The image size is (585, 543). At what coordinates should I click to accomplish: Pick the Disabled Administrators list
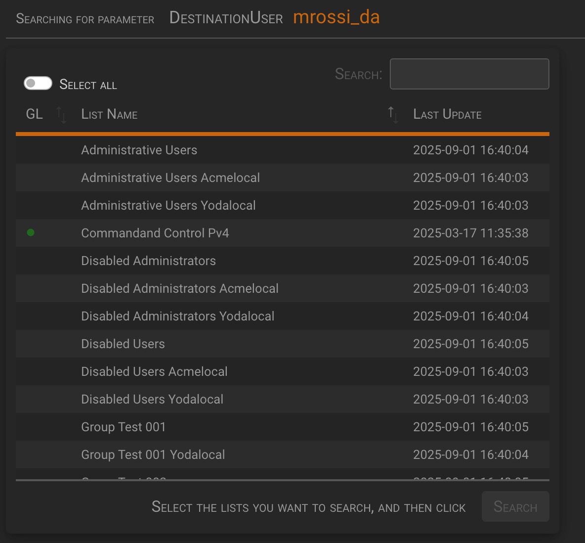148,261
